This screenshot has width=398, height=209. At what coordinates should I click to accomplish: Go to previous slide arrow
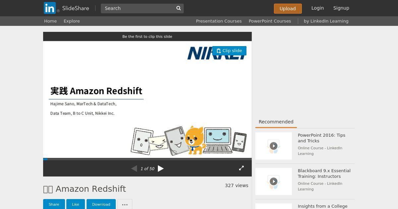click(x=134, y=169)
